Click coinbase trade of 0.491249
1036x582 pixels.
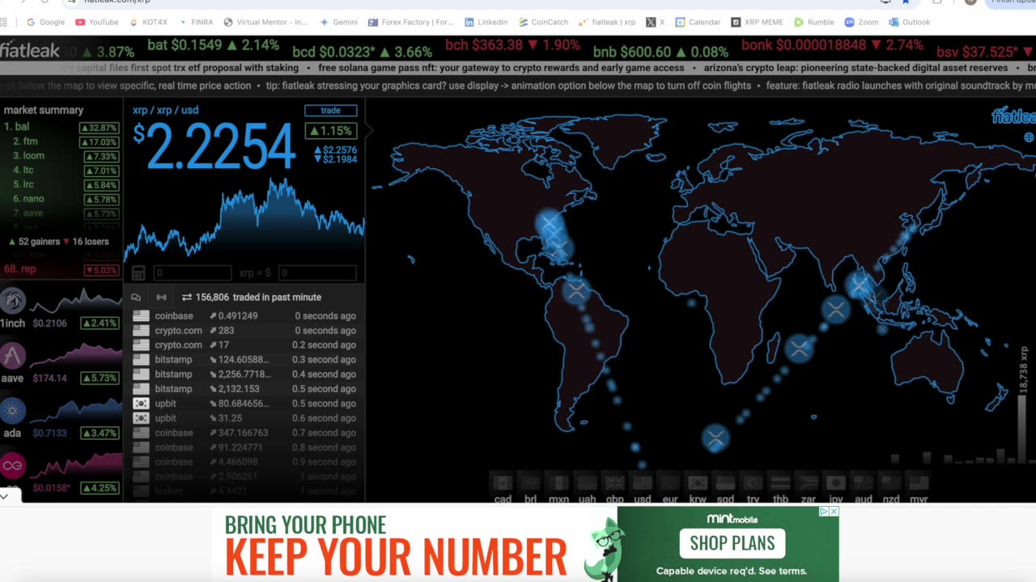tap(244, 316)
